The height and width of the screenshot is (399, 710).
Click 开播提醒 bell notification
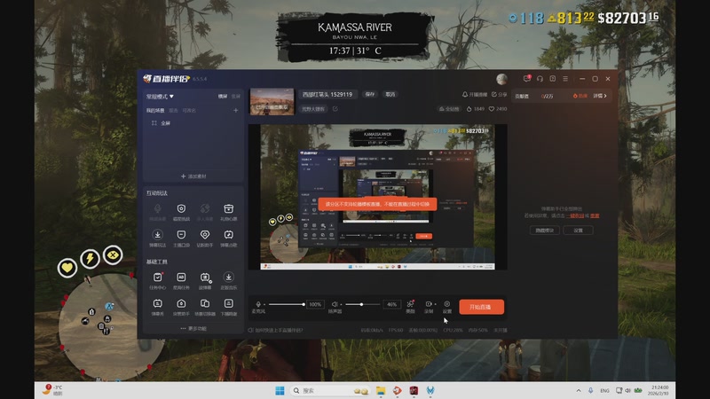475,95
